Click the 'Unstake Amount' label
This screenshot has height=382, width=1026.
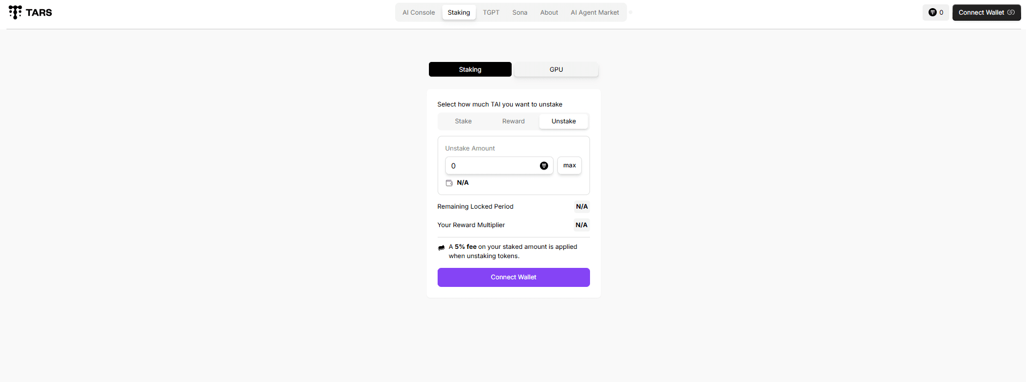pos(470,148)
